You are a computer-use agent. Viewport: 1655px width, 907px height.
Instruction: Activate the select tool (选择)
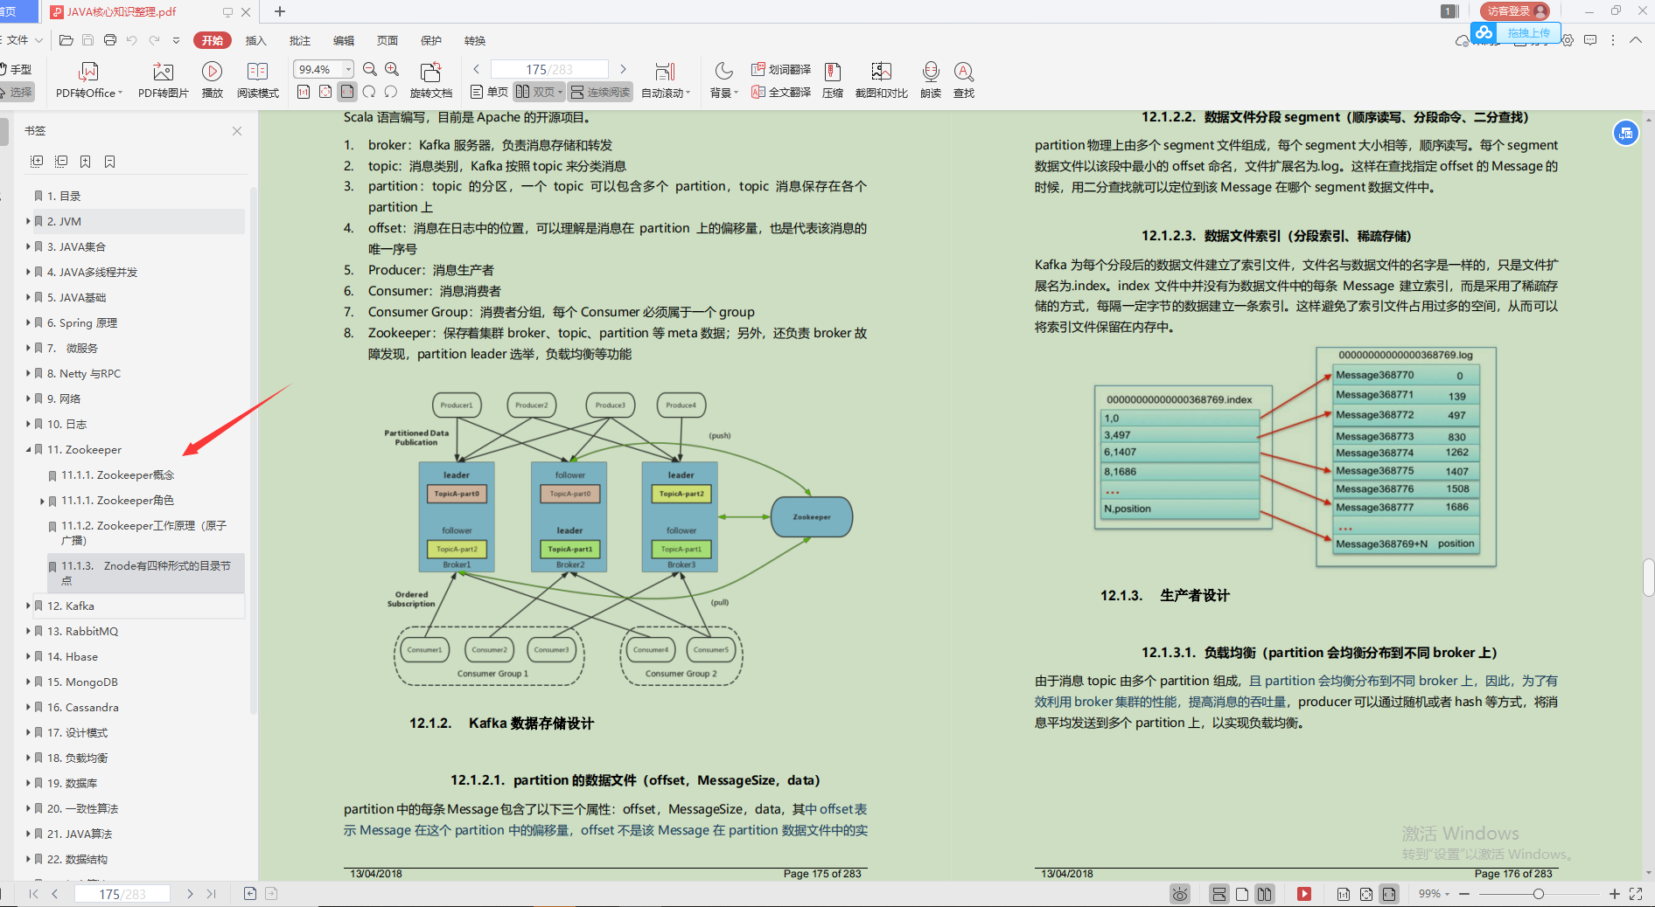16,92
